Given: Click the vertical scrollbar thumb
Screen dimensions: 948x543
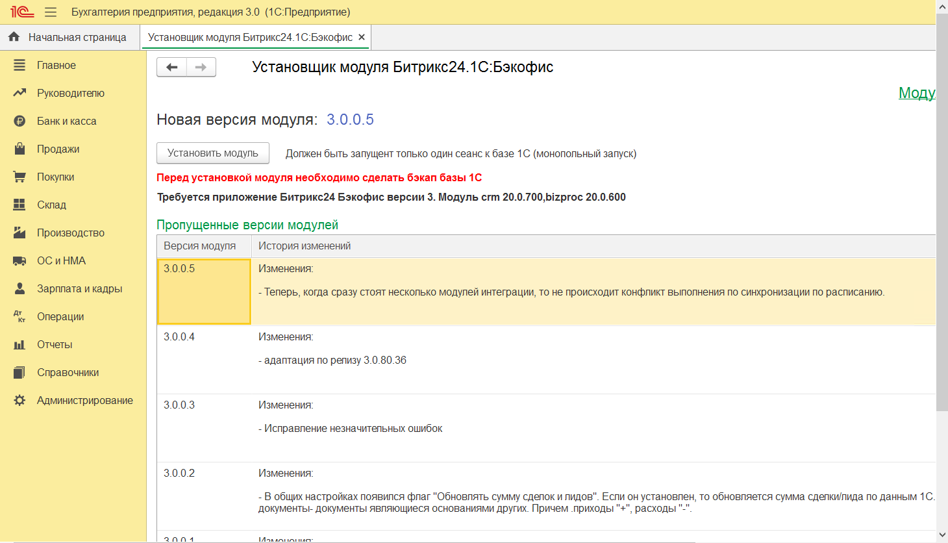Looking at the screenshot, I should pyautogui.click(x=942, y=212).
